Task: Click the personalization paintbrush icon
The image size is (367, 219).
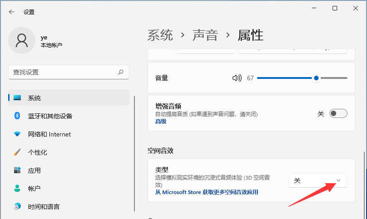Action: point(17,152)
